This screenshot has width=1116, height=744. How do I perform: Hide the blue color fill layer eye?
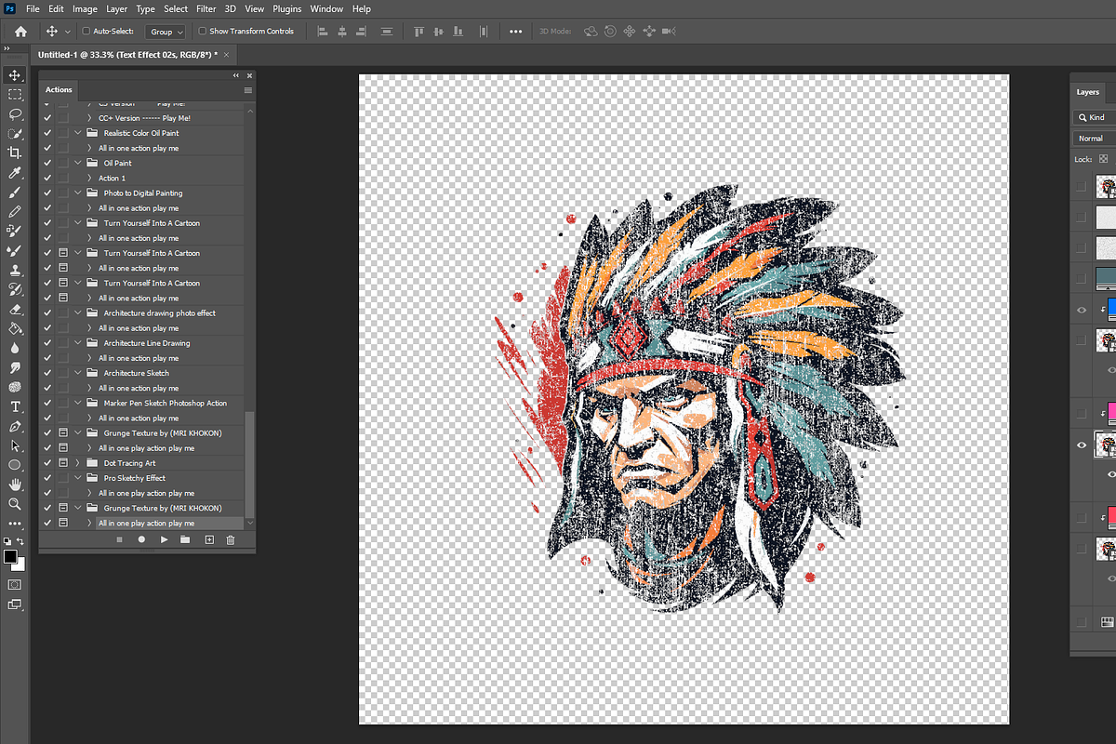(1081, 311)
